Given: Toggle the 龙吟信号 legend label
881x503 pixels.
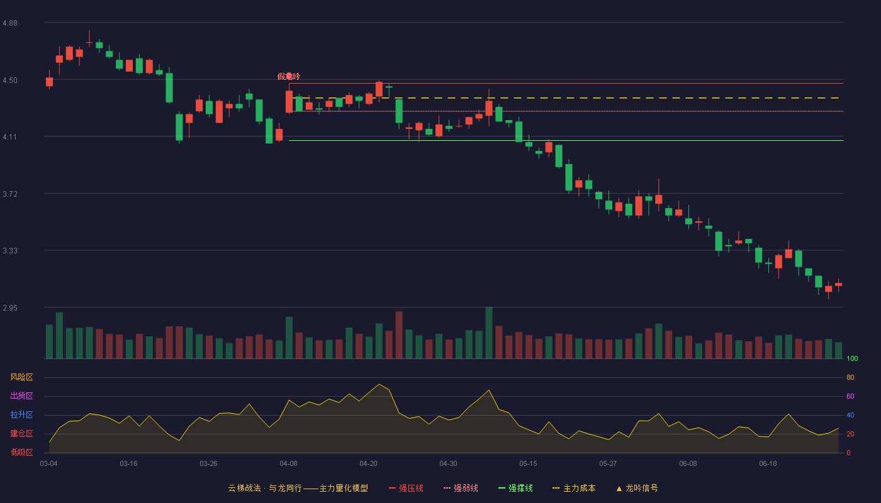Looking at the screenshot, I should [x=642, y=488].
